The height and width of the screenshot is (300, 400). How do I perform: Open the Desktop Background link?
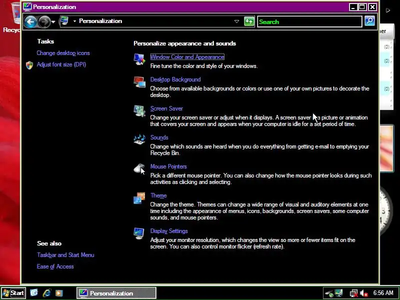[175, 79]
